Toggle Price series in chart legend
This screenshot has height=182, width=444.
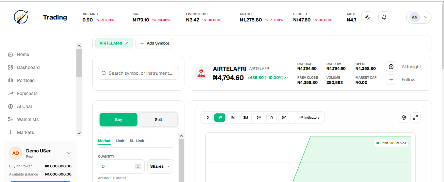pos(382,143)
